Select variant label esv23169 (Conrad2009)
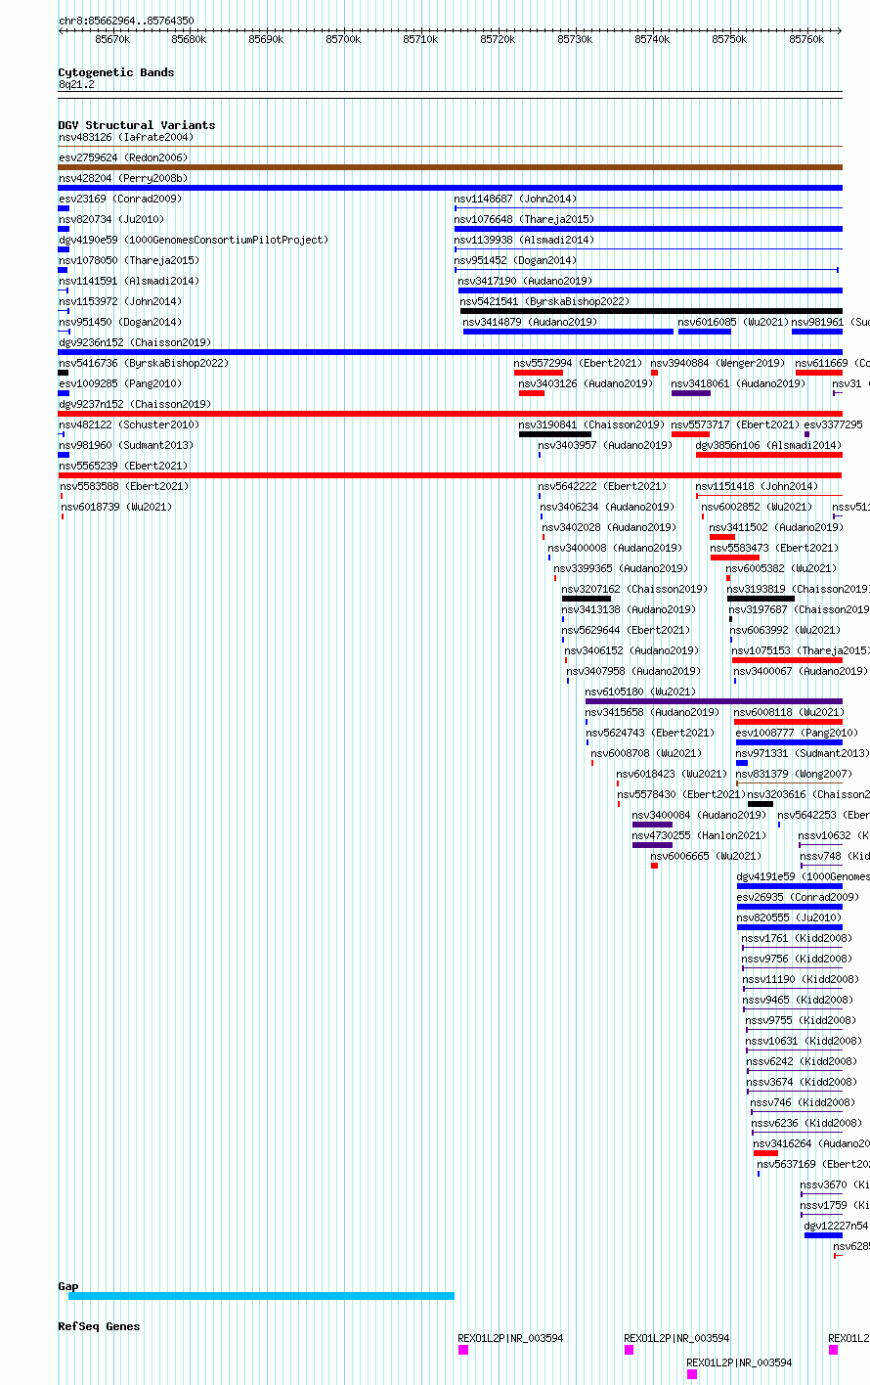 click(x=120, y=199)
